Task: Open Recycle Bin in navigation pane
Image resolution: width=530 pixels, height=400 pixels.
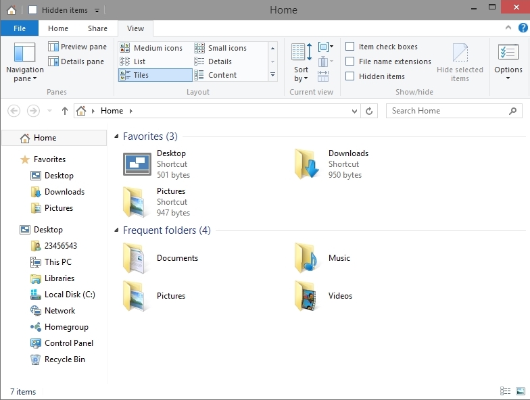Action: 64,359
